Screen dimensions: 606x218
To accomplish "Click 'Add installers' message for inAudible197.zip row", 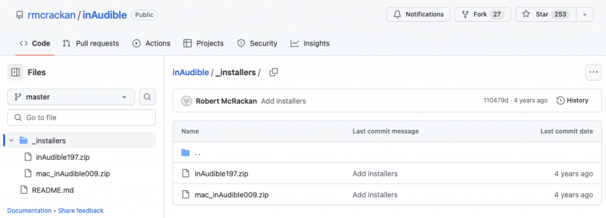I will click(x=375, y=174).
